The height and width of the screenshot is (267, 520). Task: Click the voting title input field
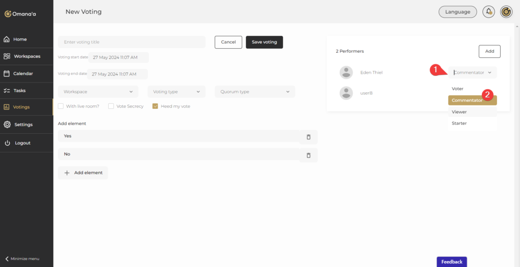tap(132, 42)
